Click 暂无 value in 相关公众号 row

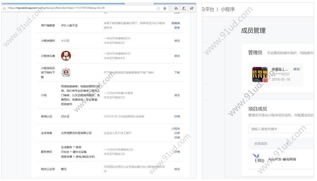click(64, 169)
